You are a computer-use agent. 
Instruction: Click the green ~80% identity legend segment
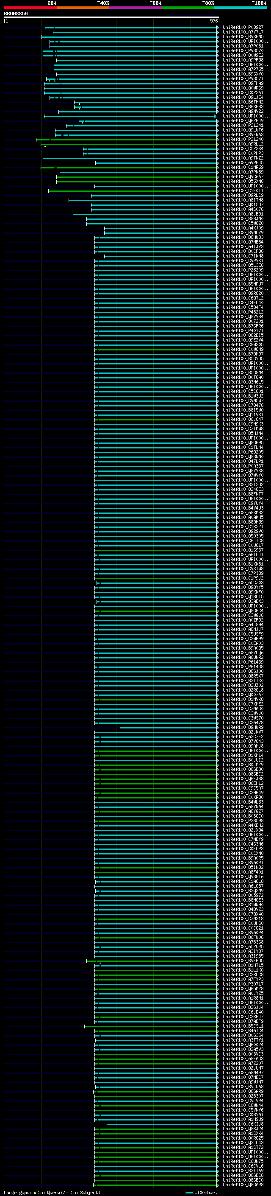(x=188, y=8)
